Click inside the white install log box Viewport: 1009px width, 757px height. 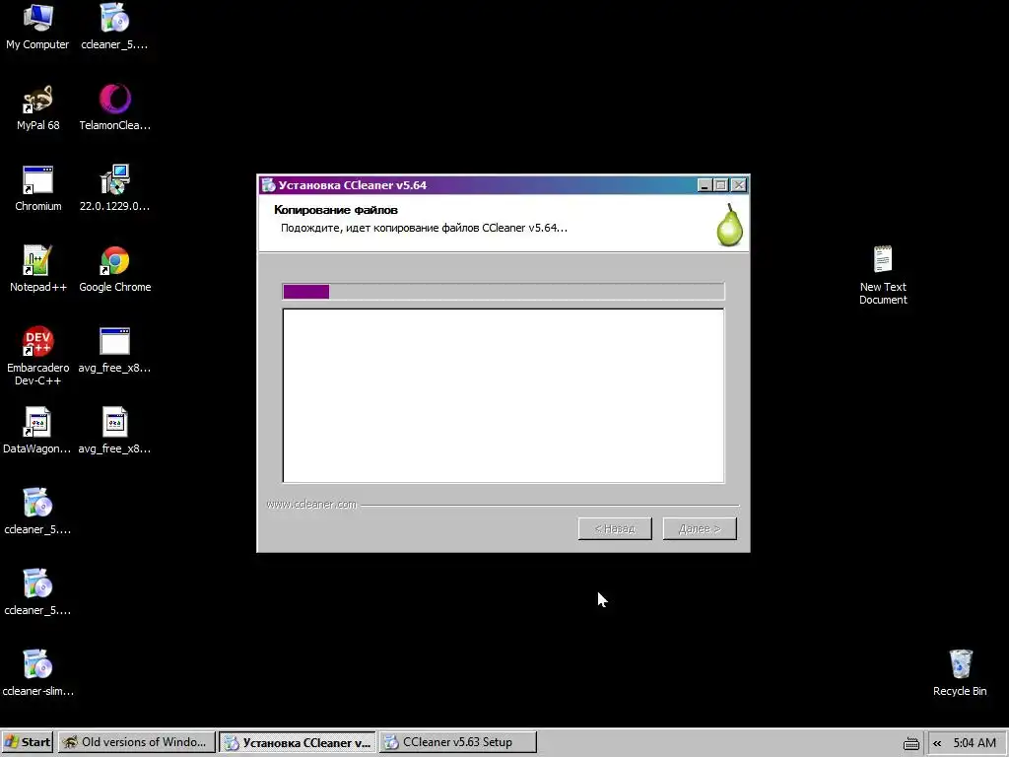pos(504,396)
